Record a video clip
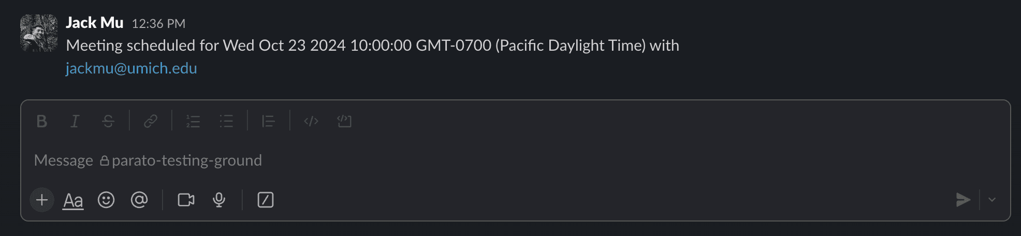The width and height of the screenshot is (1021, 236). point(186,200)
